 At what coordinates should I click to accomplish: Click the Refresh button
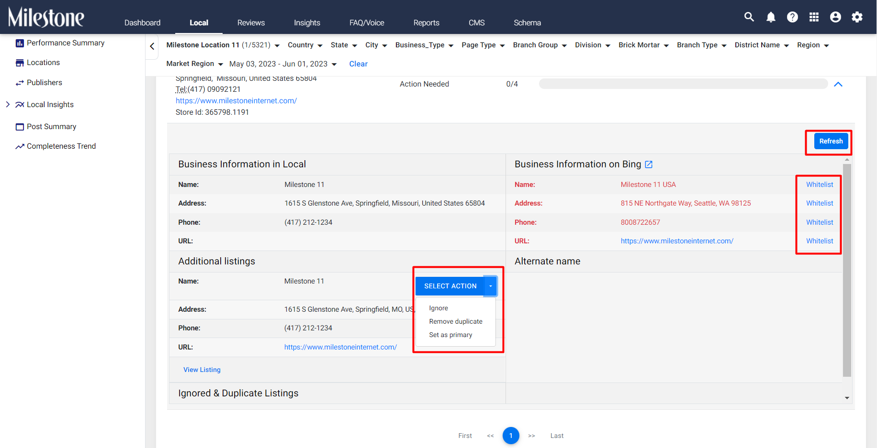[x=831, y=141]
